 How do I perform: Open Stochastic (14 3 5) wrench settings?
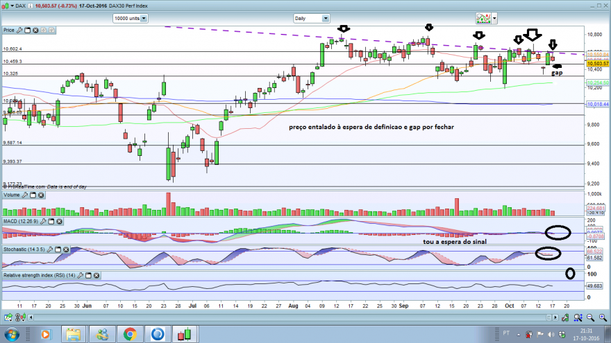50,249
